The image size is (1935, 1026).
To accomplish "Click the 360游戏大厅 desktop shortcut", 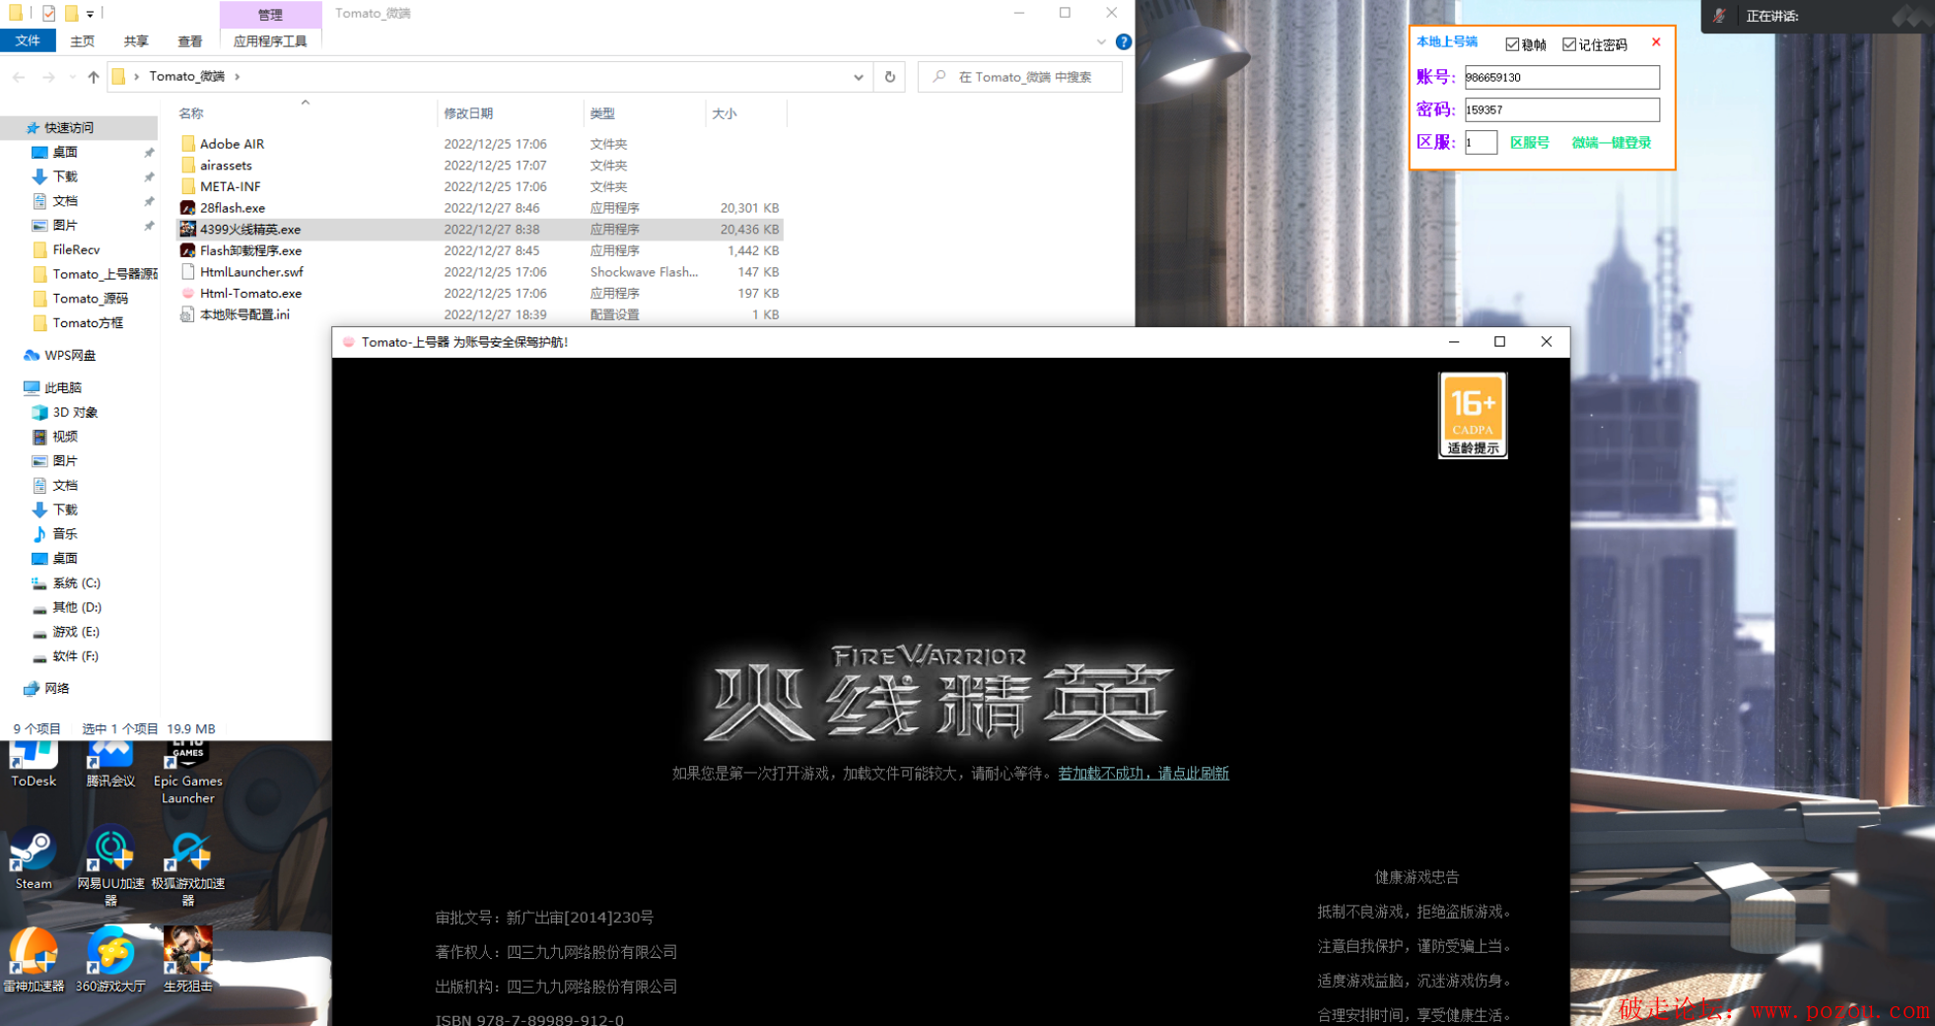I will 110,961.
